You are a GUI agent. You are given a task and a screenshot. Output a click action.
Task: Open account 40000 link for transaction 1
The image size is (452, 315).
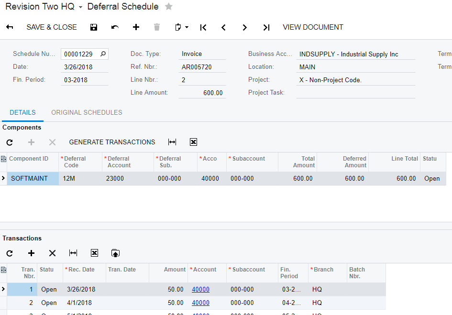[x=200, y=289]
